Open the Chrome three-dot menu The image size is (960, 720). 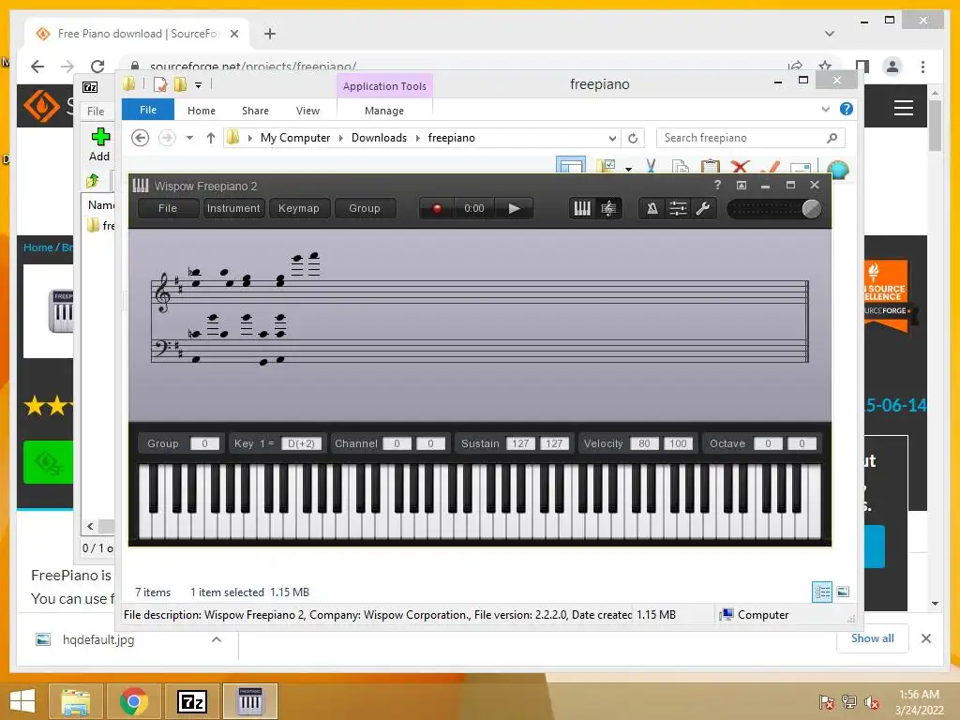[x=922, y=67]
